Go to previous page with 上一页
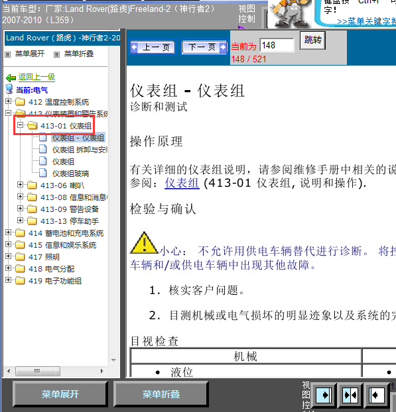Screen dimensions: 396x412 click(x=153, y=47)
